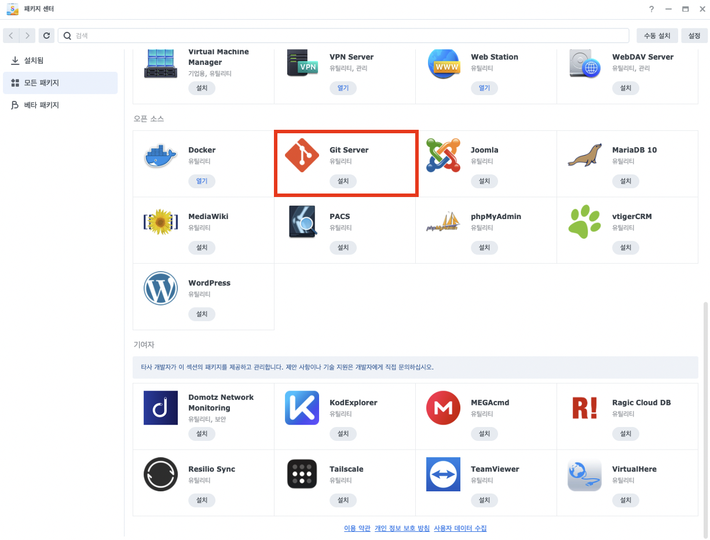Click the VirtualHere globe icon
The width and height of the screenshot is (710, 540).
point(584,475)
